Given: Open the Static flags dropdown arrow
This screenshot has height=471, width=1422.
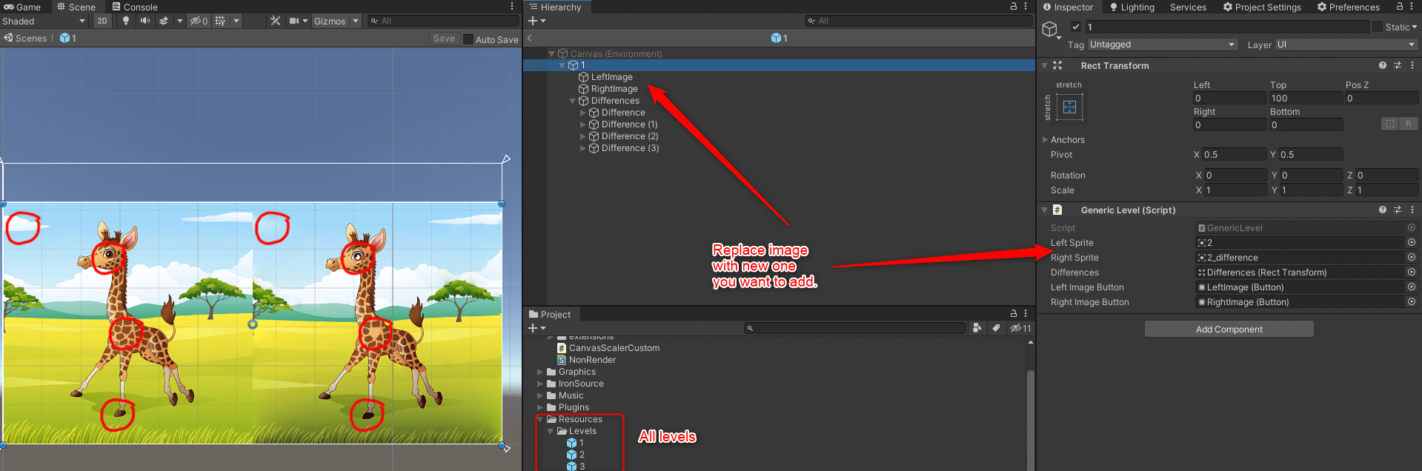Looking at the screenshot, I should click(1415, 27).
